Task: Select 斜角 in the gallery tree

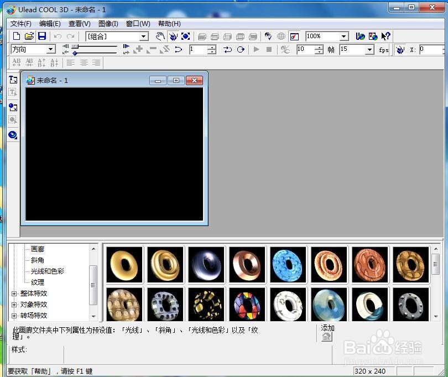Action: tap(38, 260)
